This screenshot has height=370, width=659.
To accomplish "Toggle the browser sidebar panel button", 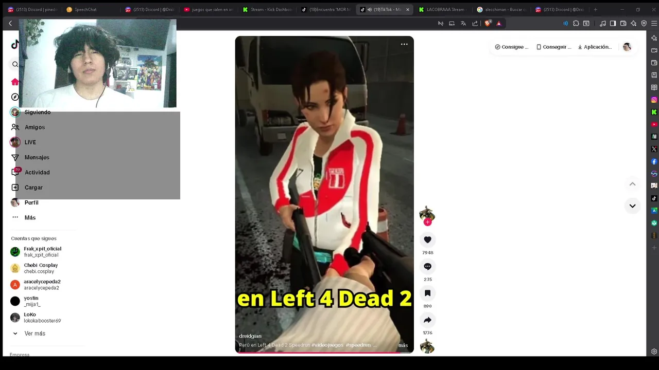I will pos(613,23).
